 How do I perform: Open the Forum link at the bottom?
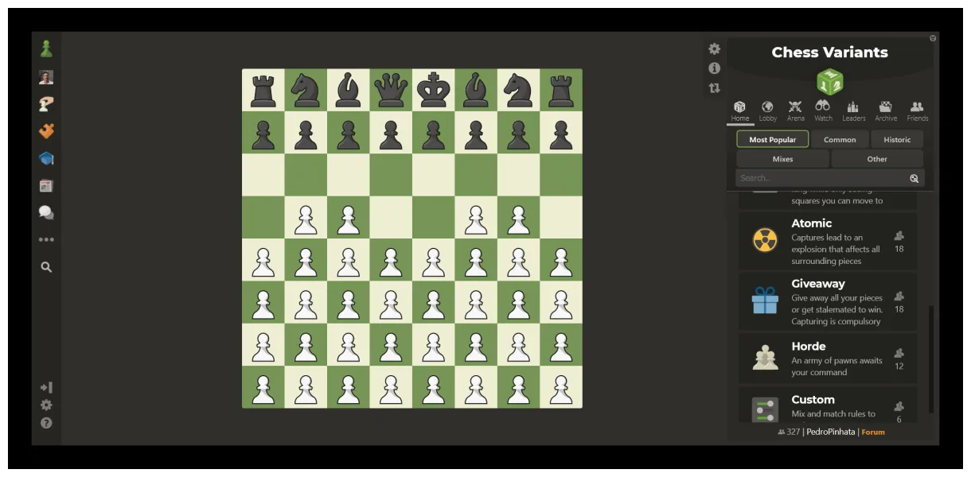[873, 432]
